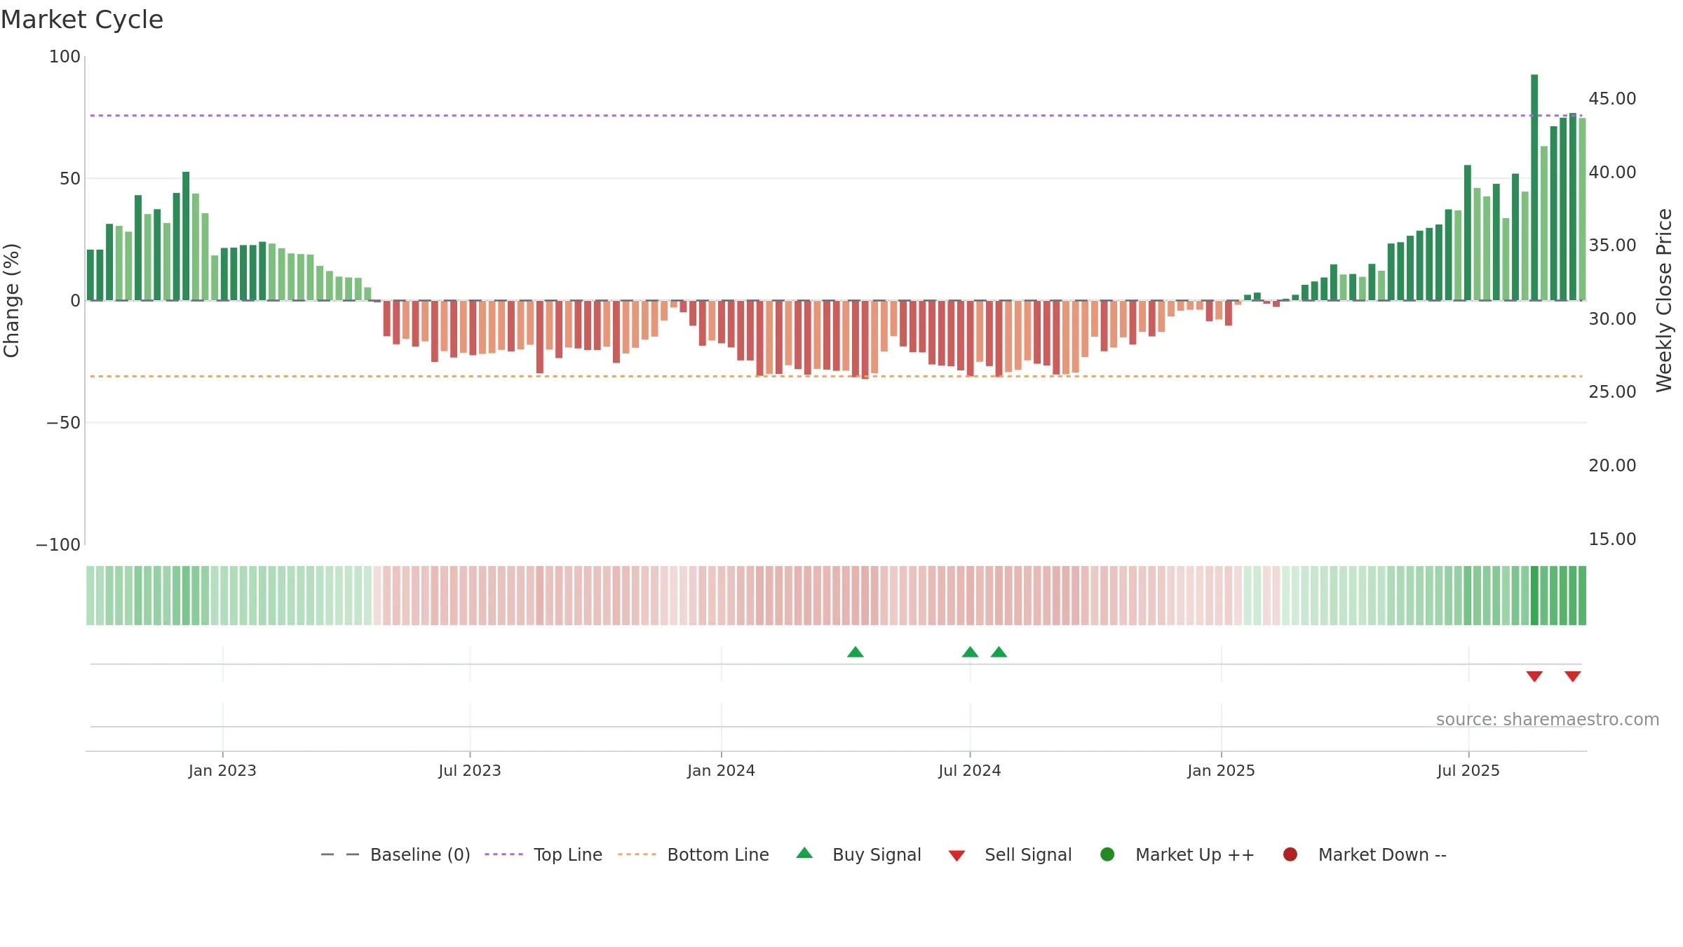
Task: Select the first sell signal marker after Jul 2025
Action: pyautogui.click(x=1534, y=676)
